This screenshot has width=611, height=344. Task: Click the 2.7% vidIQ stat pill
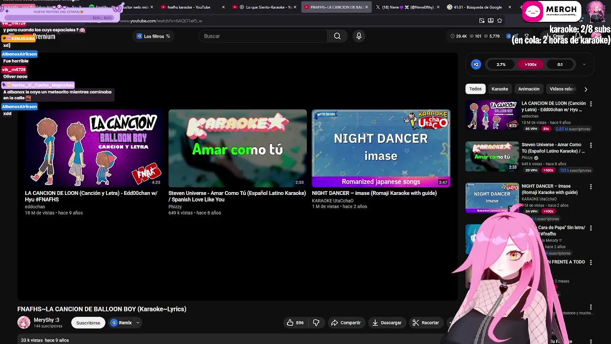tap(501, 64)
